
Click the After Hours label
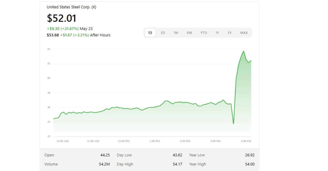point(100,35)
